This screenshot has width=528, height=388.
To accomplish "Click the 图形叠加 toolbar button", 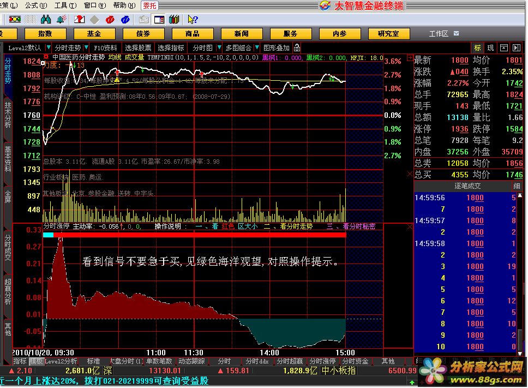I will [277, 48].
